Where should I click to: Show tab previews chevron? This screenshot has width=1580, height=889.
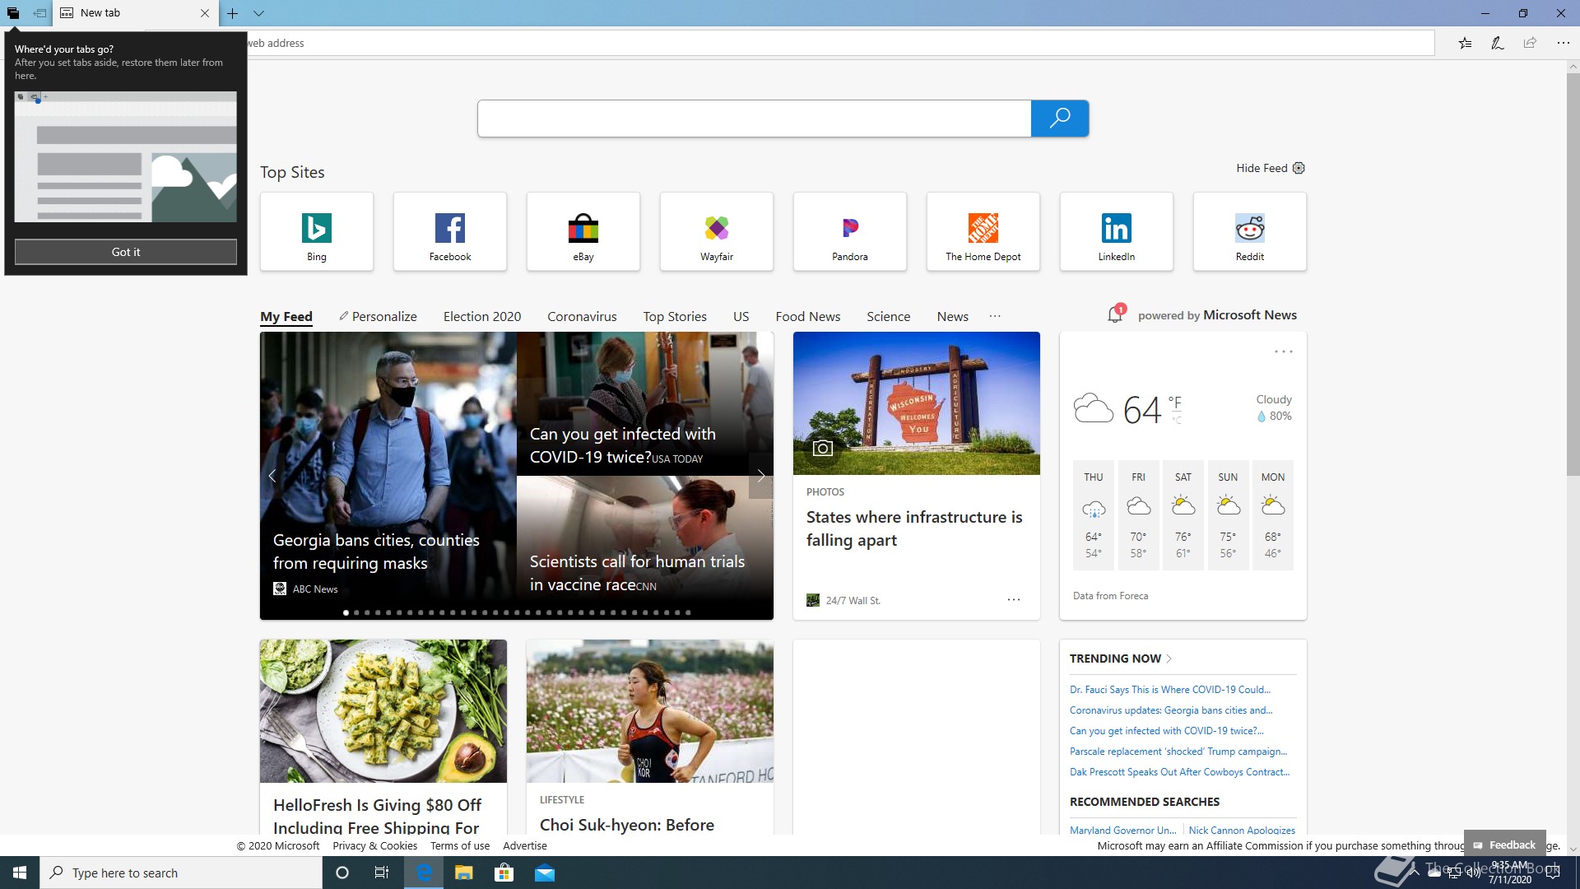coord(258,13)
